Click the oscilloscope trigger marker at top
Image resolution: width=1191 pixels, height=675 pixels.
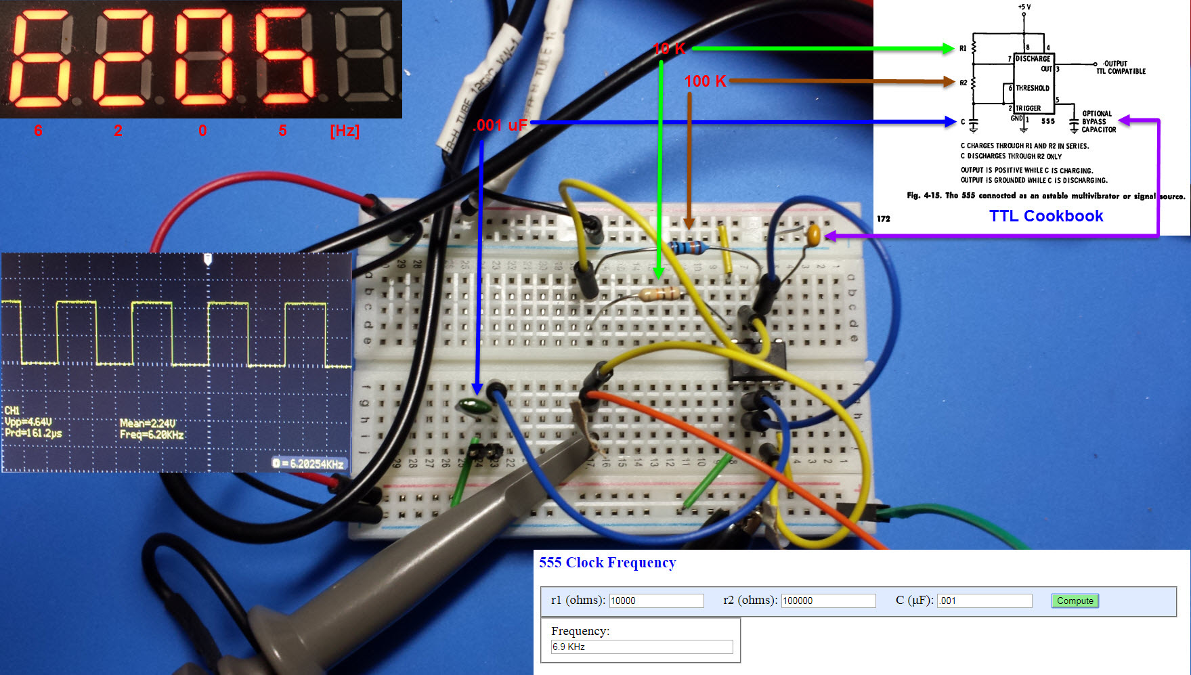[208, 259]
